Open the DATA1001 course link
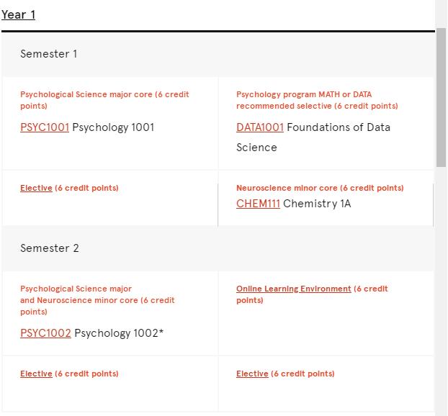This screenshot has width=448, height=416. (x=260, y=127)
